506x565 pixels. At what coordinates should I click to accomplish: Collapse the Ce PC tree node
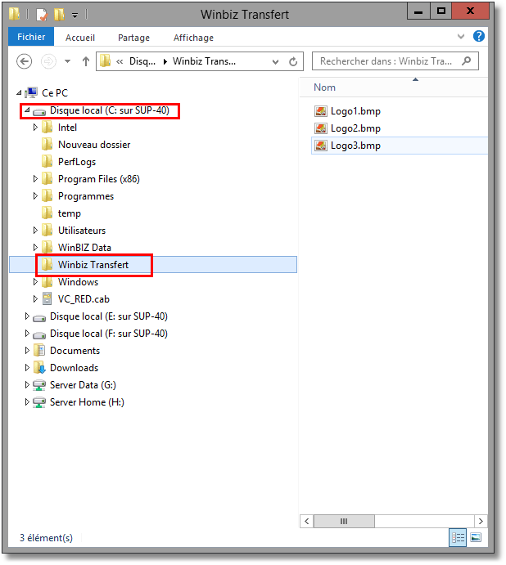pos(19,92)
